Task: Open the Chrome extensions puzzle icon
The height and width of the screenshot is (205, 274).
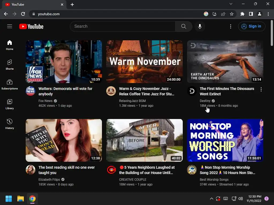Action: [242, 14]
